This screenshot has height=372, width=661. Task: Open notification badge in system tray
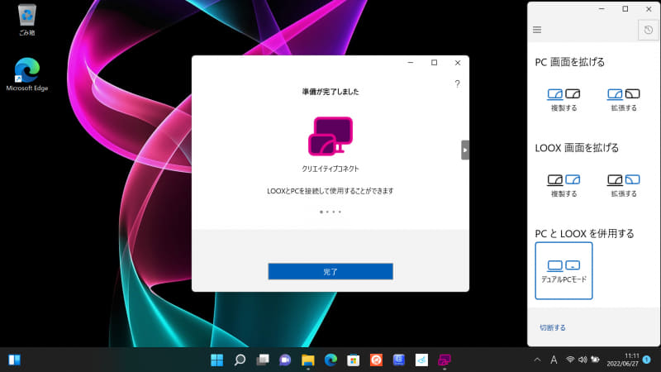[x=646, y=360]
